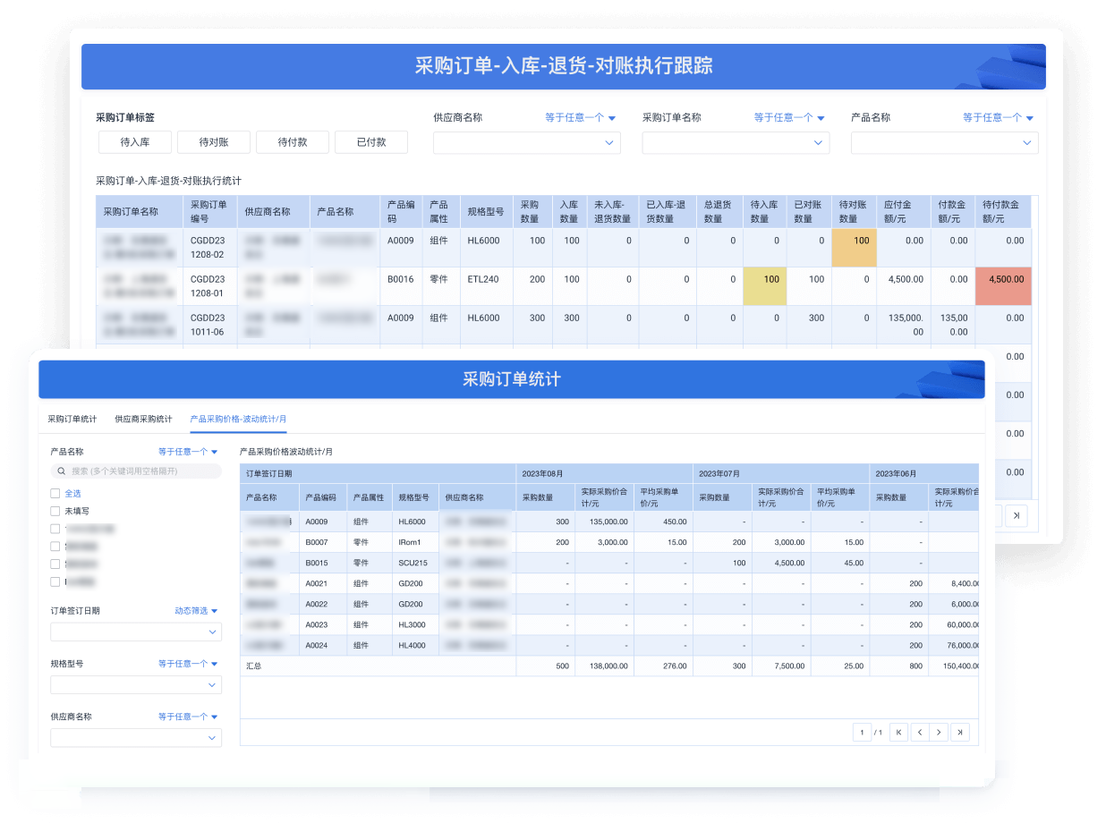Tick the 未填写 checkbox
The width and height of the screenshot is (1106, 823).
55,511
